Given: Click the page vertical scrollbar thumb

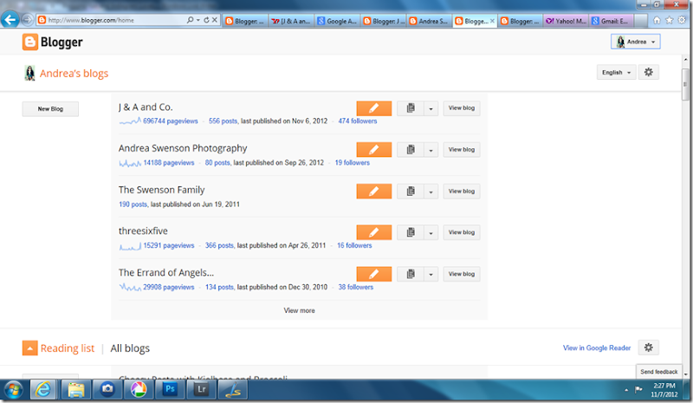Looking at the screenshot, I should [x=685, y=84].
